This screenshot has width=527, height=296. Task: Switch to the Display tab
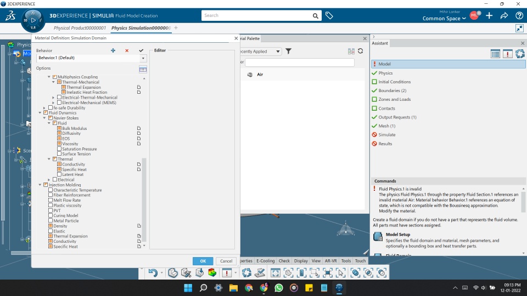(x=301, y=261)
